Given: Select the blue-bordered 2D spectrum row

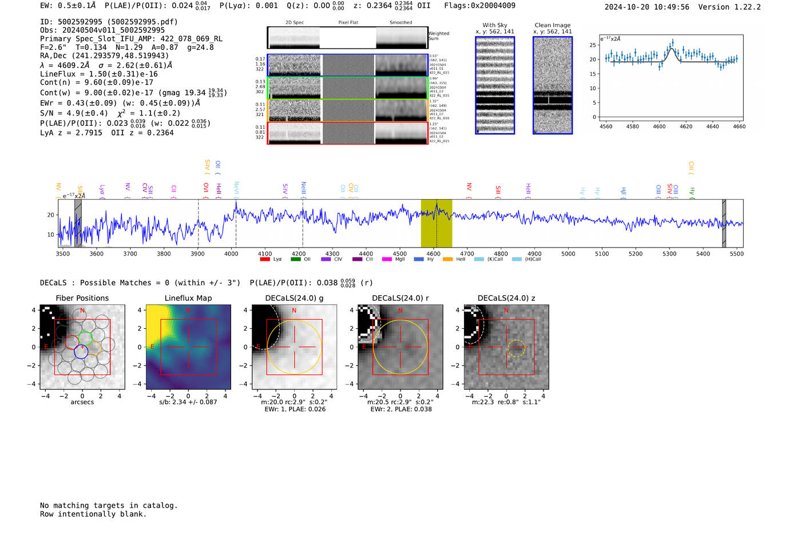Looking at the screenshot, I should (x=347, y=65).
